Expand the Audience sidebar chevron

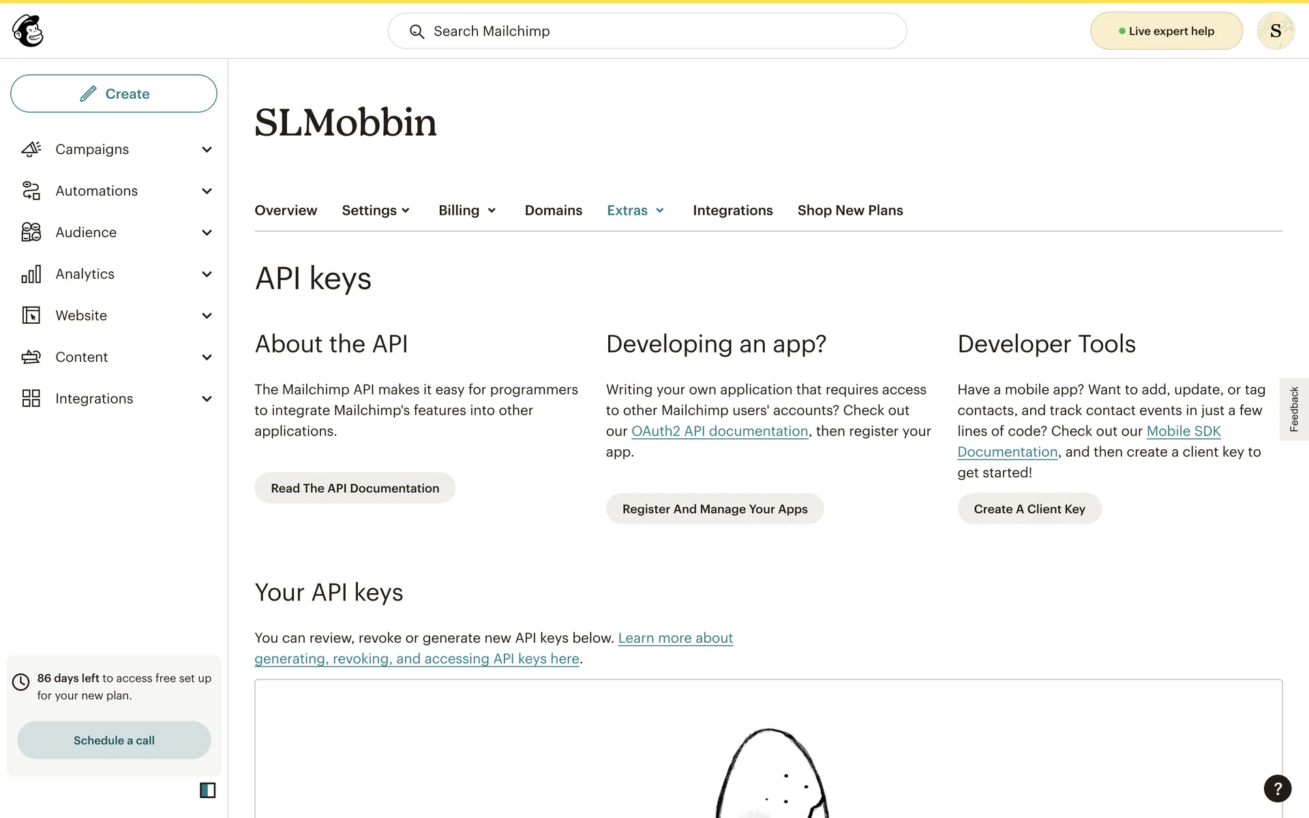[x=207, y=232]
